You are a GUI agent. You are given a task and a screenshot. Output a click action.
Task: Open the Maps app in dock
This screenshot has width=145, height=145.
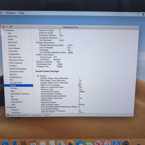pos(61,143)
